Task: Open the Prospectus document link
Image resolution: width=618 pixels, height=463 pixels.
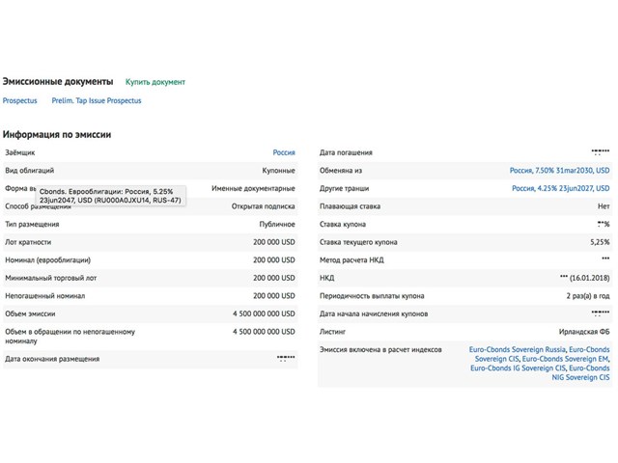Action: 19,100
